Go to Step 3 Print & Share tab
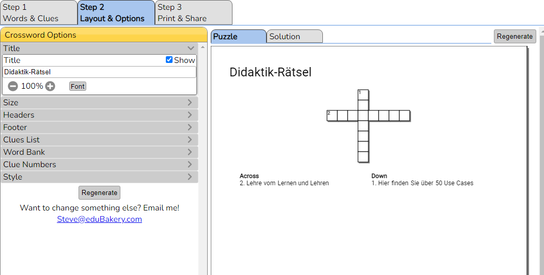This screenshot has height=275, width=544. 194,12
